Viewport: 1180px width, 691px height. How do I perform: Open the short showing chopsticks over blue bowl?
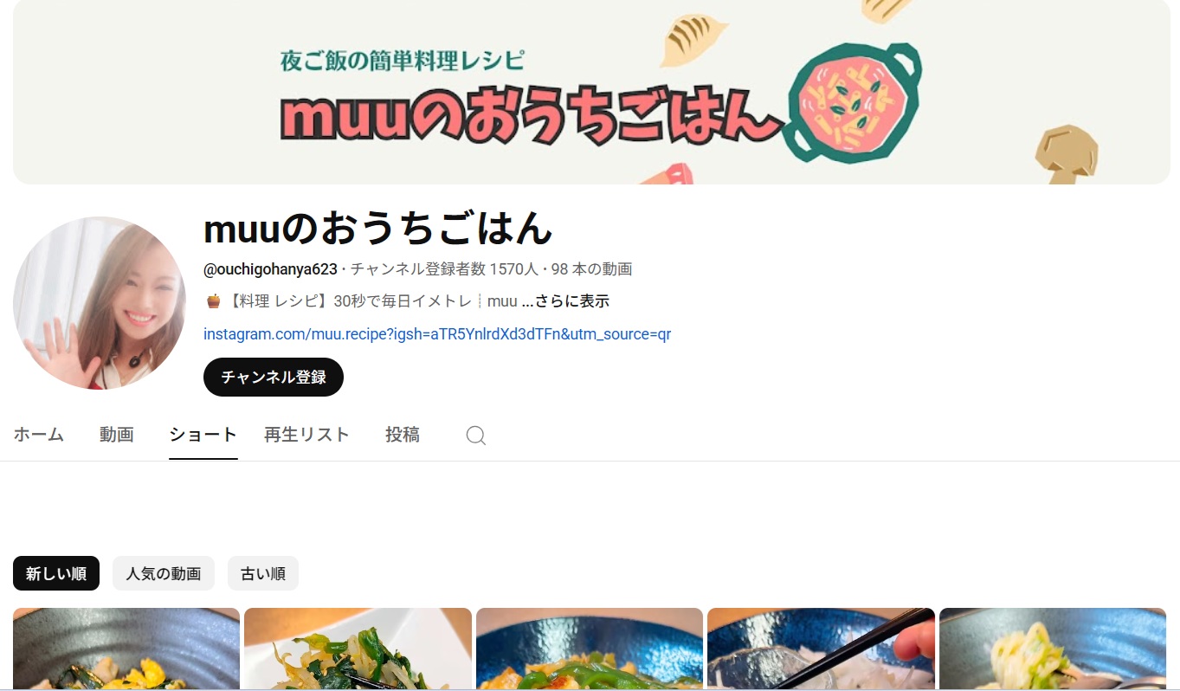821,649
